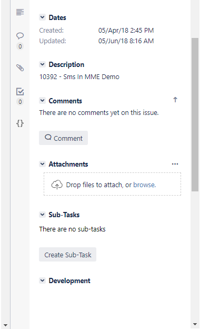Image resolution: width=200 pixels, height=329 pixels.
Task: Add a comment with Comment button
Action: (63, 138)
